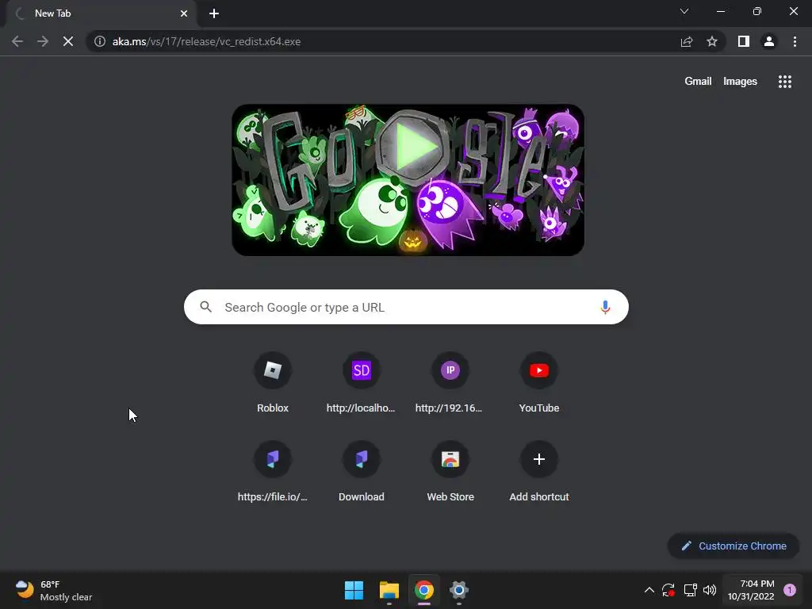Screen dimensions: 812x609
Task: Open the https://file.io/... shortcut
Action: [273, 472]
